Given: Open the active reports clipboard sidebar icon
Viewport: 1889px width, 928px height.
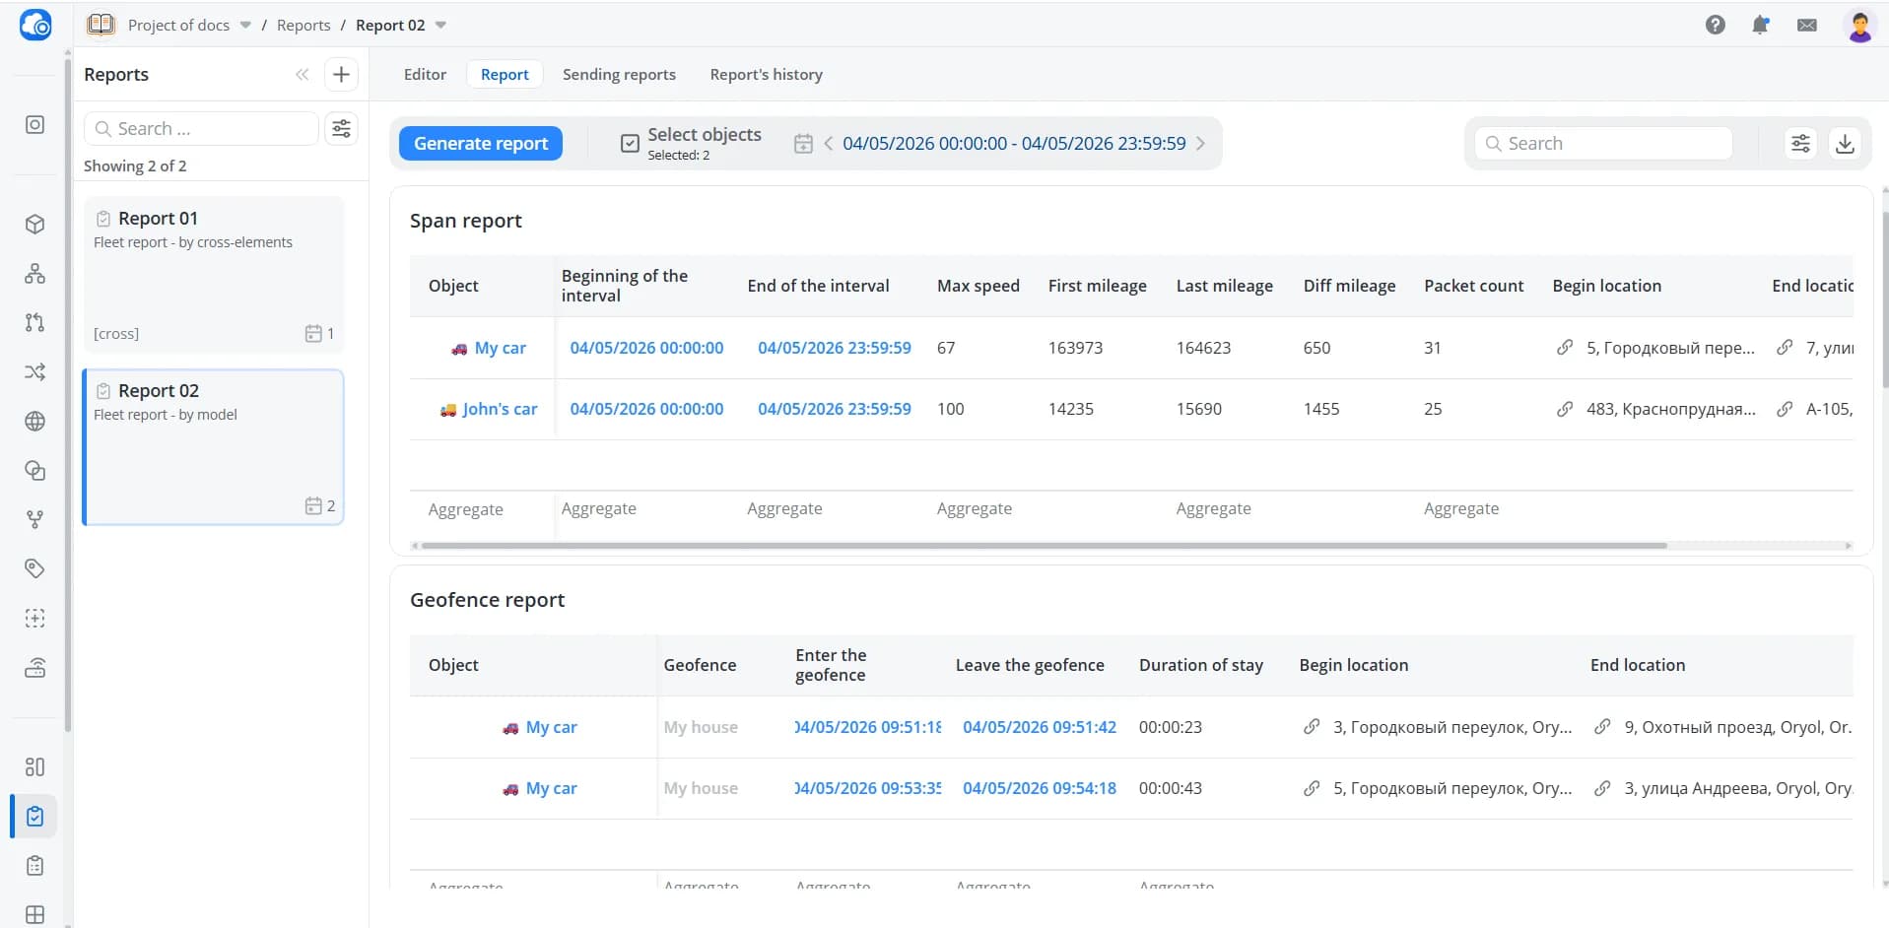Looking at the screenshot, I should [34, 816].
